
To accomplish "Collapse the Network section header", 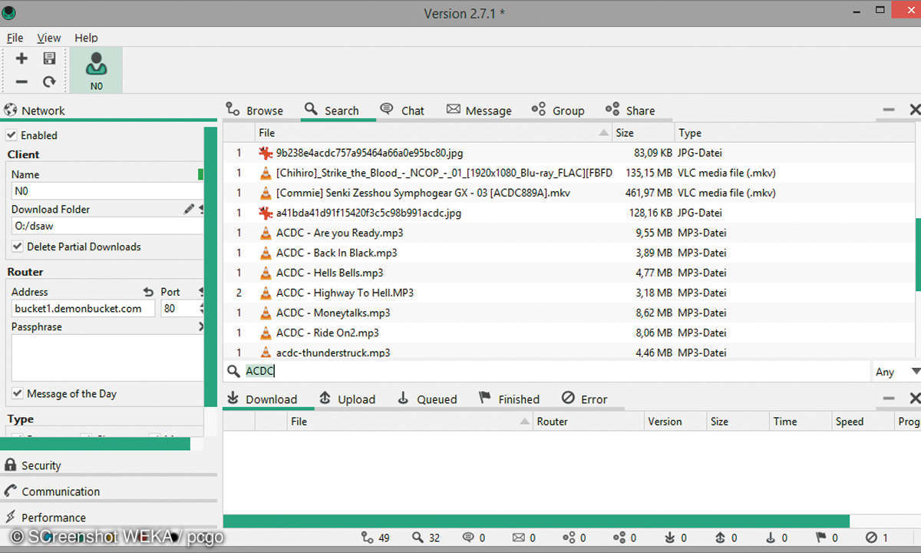I will (x=107, y=111).
